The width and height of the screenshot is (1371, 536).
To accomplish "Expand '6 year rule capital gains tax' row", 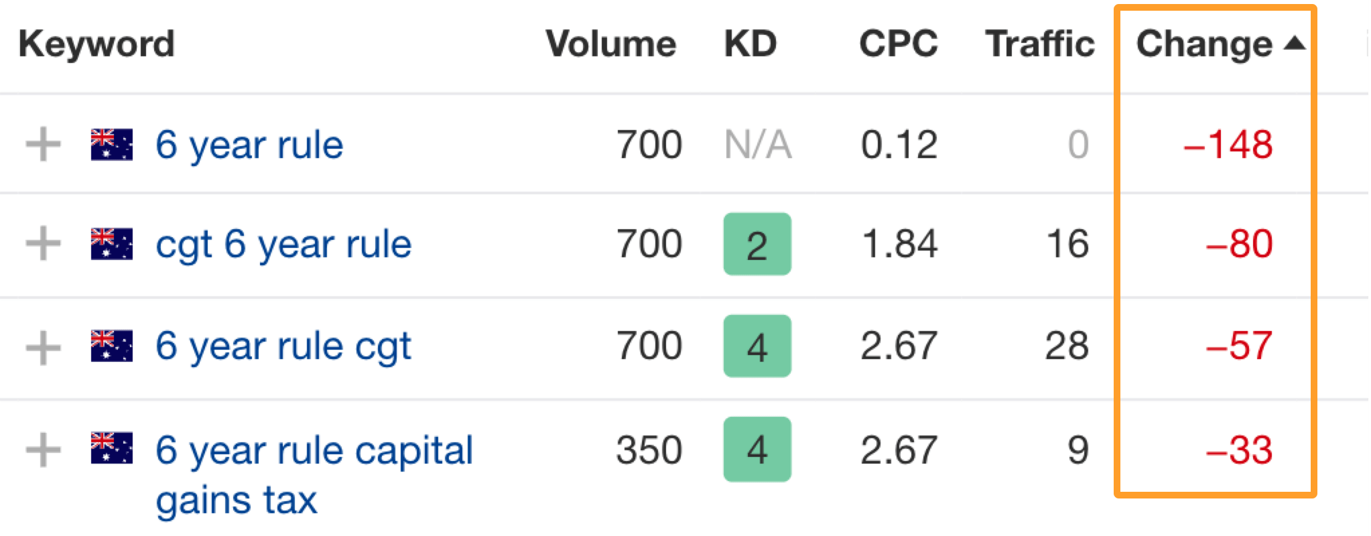I will pos(43,450).
